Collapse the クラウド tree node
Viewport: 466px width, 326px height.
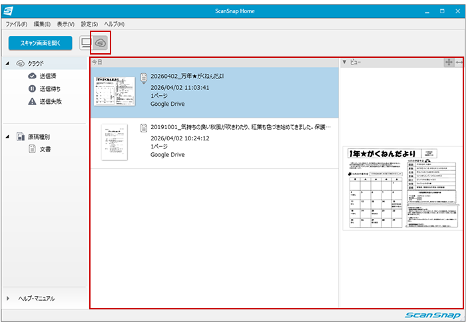tap(8, 63)
